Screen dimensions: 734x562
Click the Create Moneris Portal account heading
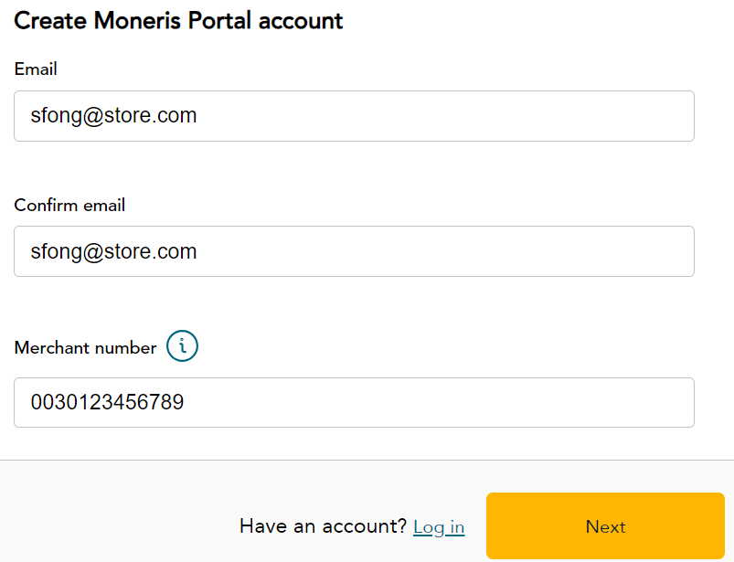pos(178,21)
